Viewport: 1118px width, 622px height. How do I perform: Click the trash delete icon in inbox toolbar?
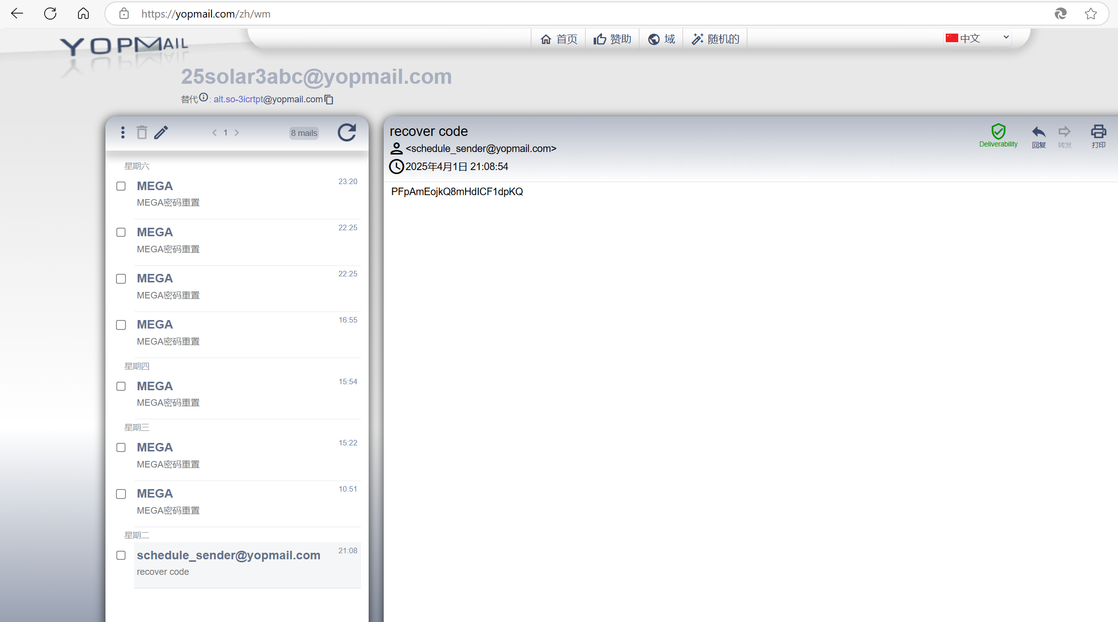click(x=142, y=132)
